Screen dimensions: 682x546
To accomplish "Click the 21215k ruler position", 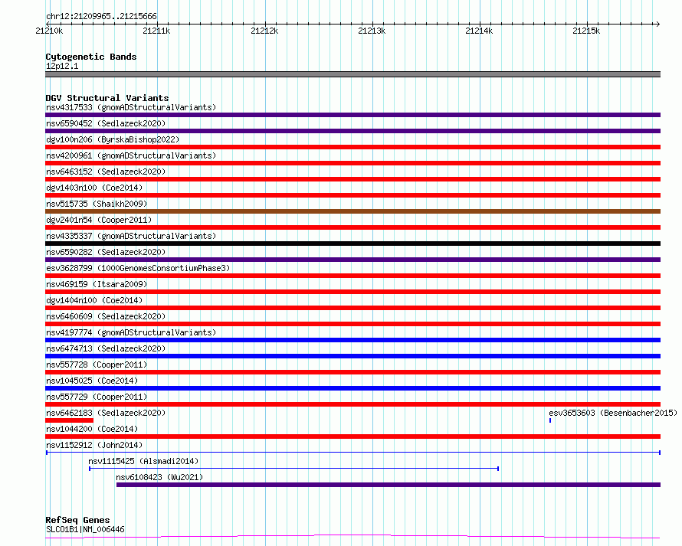I will click(586, 31).
